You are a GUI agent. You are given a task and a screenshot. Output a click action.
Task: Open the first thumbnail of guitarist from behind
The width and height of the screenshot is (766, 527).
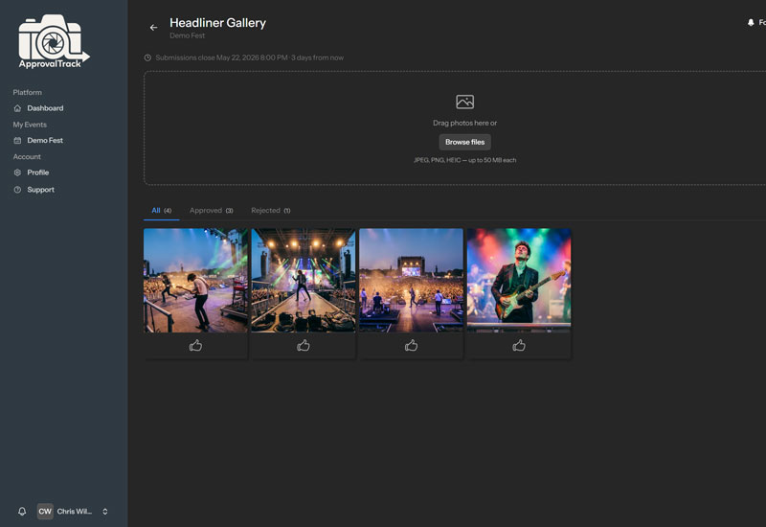(x=195, y=280)
